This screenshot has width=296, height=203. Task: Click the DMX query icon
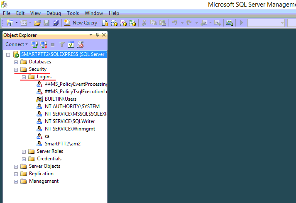[x=123, y=23]
